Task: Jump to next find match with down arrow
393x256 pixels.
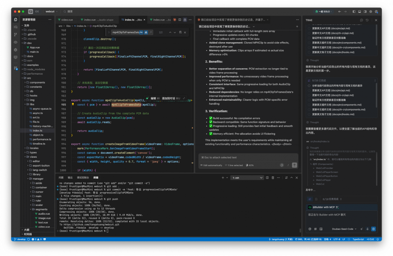Action: 175,32
